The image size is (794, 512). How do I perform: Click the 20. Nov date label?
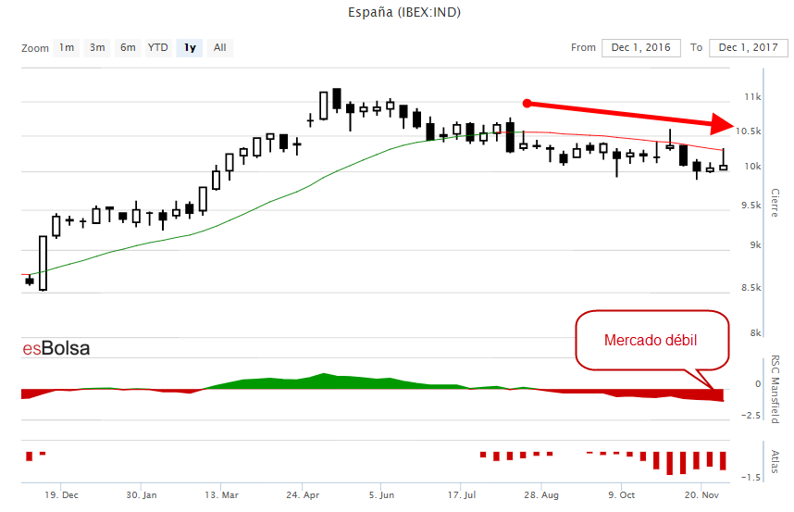click(x=701, y=494)
